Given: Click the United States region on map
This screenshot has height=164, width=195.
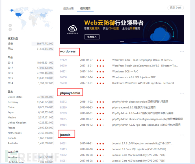Looking at the screenshot, I should click(19, 15).
